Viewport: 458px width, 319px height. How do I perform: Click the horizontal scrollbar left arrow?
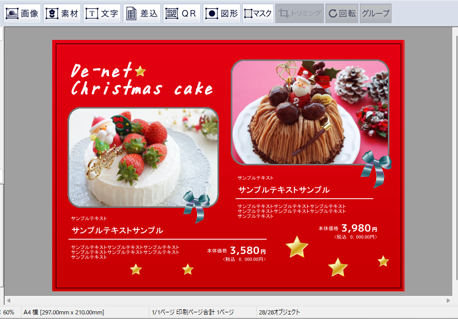[8, 301]
